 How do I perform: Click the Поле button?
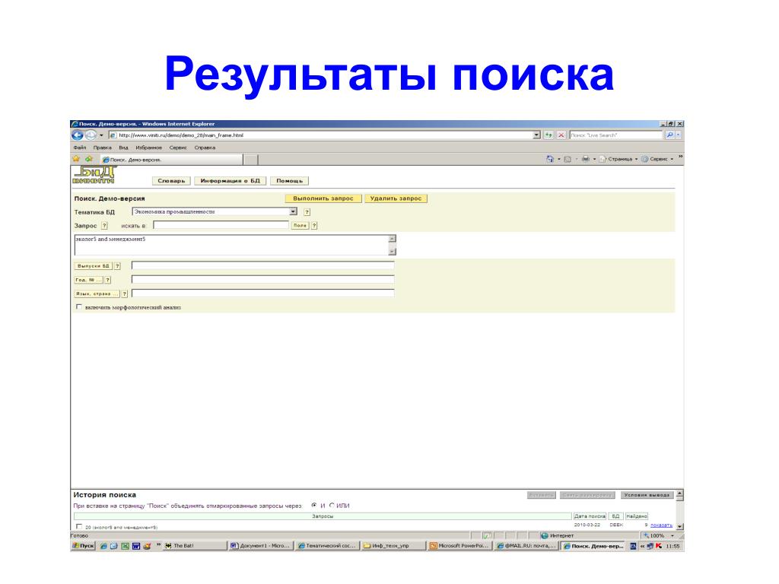(300, 225)
